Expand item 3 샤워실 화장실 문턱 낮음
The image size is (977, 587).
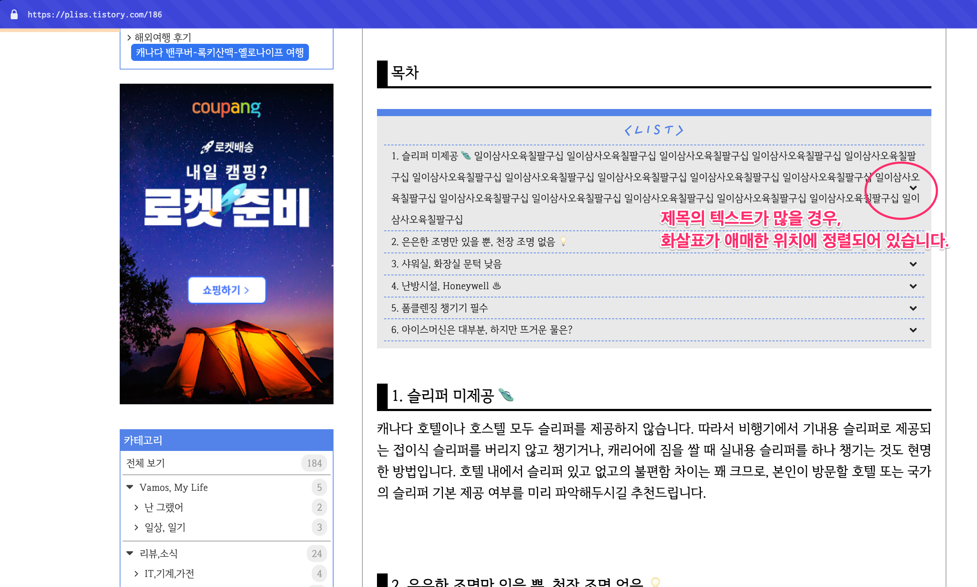click(x=913, y=264)
